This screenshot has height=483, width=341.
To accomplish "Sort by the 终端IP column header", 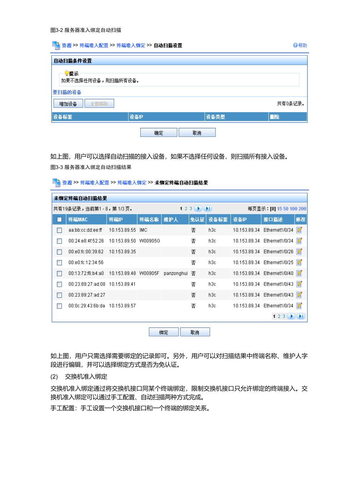I will pos(116,220).
